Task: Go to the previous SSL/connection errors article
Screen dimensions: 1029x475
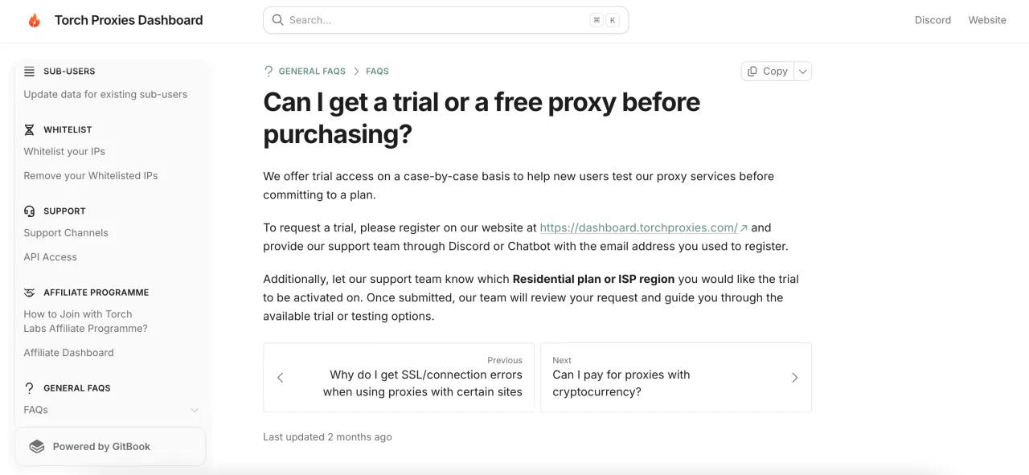Action: (x=399, y=378)
